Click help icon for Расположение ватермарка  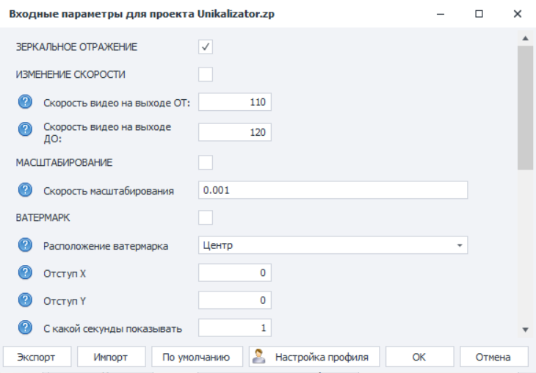click(24, 245)
